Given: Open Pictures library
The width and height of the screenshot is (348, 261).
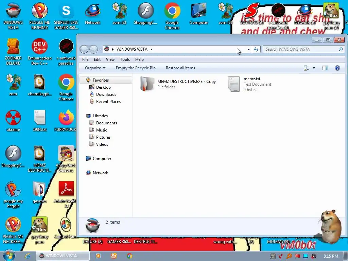Looking at the screenshot, I should pos(103,137).
